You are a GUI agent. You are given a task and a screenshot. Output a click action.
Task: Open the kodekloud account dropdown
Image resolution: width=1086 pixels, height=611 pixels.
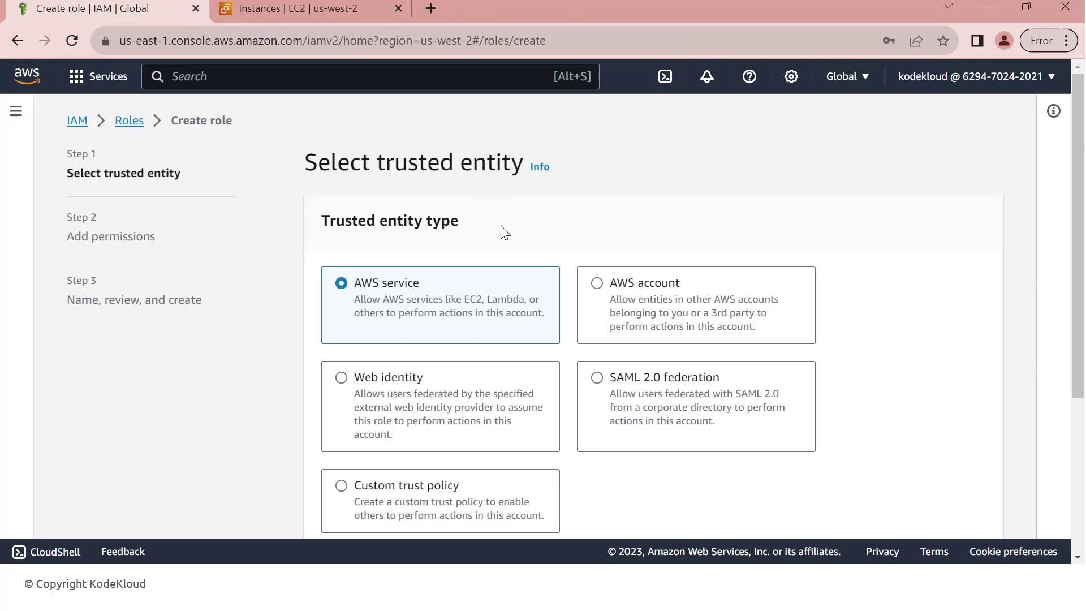pyautogui.click(x=976, y=76)
